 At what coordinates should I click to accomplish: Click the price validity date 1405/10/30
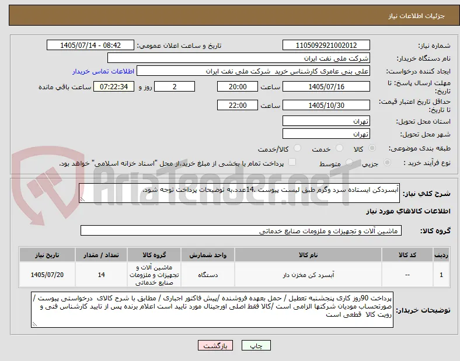[x=326, y=105]
